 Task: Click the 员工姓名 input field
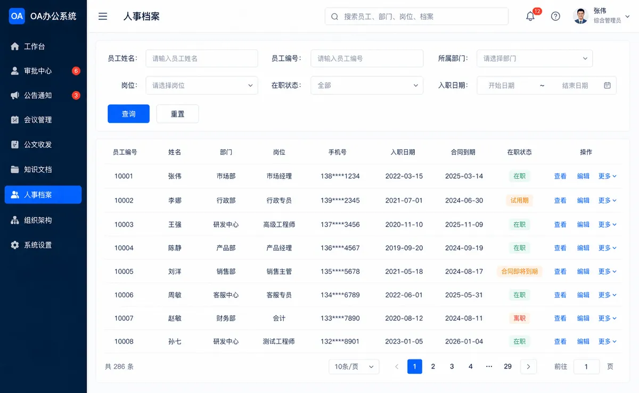click(202, 58)
